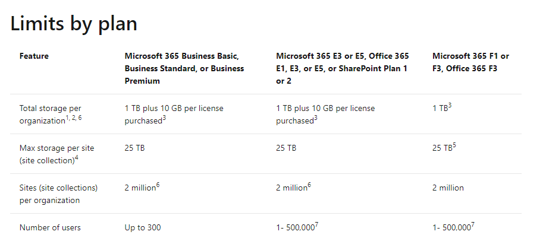The height and width of the screenshot is (241, 546).
Task: Select the Microsoft 365 F1 or F3 column header
Action: tap(470, 62)
